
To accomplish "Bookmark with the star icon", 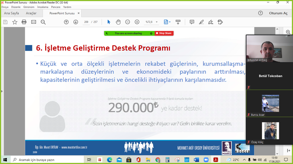I will (15, 22).
